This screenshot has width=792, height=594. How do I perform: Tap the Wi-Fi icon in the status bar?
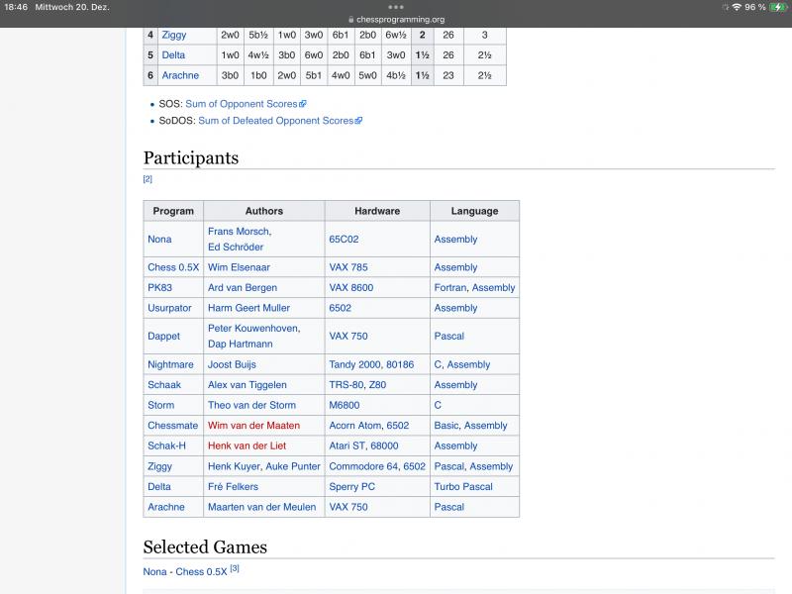pyautogui.click(x=736, y=7)
